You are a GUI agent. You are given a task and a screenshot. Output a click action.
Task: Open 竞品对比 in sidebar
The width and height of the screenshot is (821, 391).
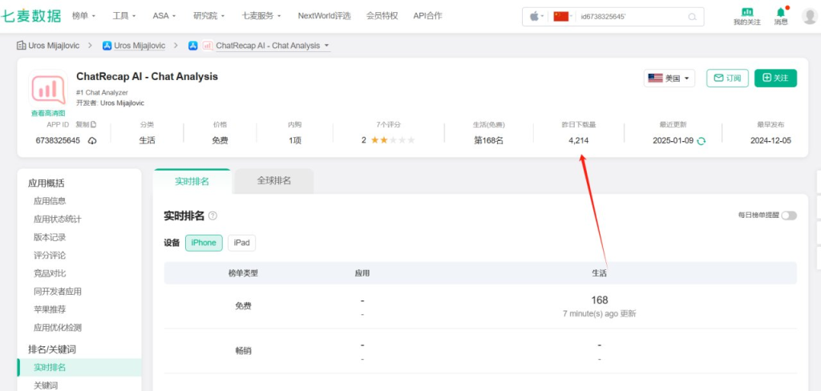50,273
